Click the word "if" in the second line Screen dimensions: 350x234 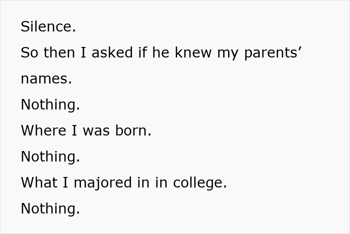click(143, 53)
